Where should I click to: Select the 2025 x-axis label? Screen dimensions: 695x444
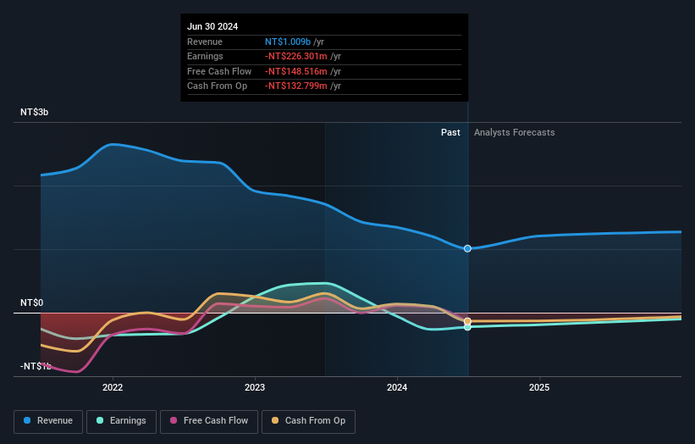click(539, 387)
